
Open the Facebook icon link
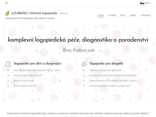click(6, 3)
